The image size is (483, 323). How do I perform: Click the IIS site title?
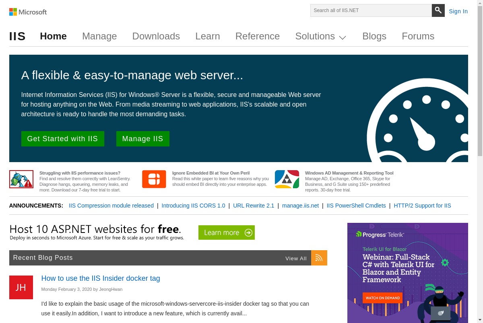pyautogui.click(x=17, y=36)
